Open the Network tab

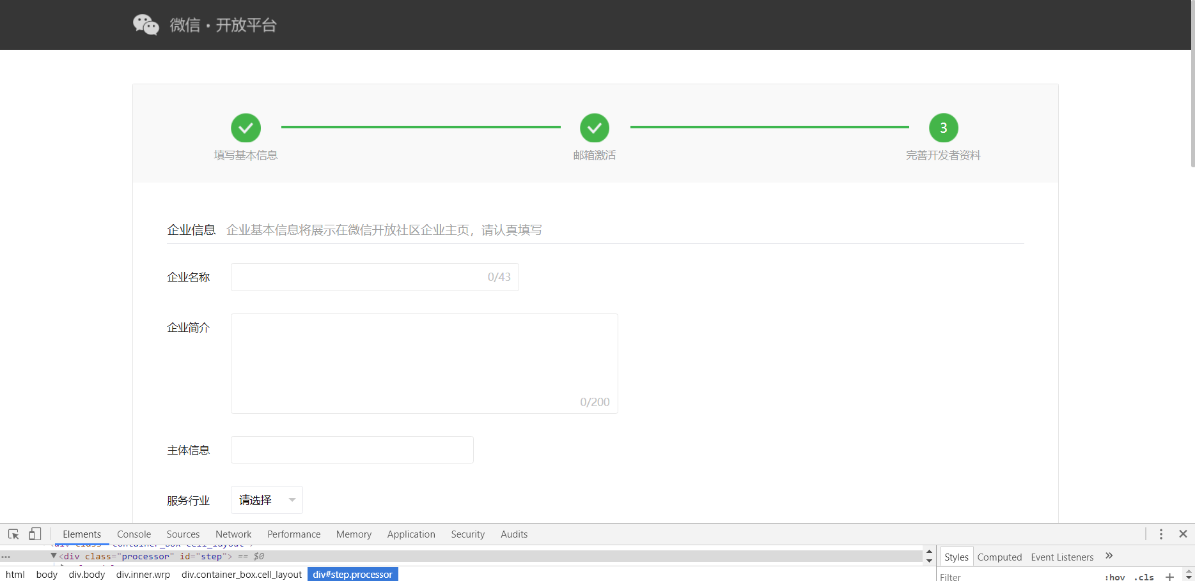(x=233, y=534)
